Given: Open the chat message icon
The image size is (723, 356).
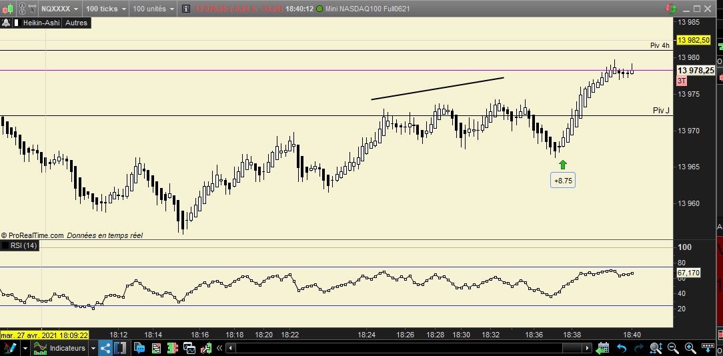Looking at the screenshot, I should [x=139, y=348].
